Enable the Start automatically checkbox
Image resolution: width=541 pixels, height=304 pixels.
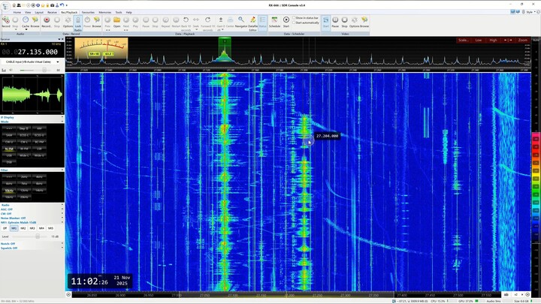pyautogui.click(x=295, y=23)
